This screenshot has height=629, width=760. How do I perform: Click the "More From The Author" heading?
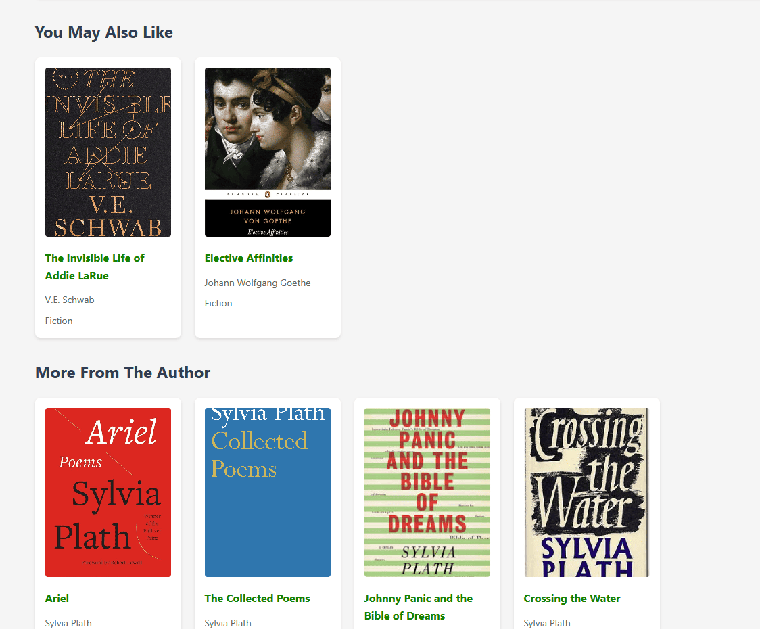[x=122, y=373]
